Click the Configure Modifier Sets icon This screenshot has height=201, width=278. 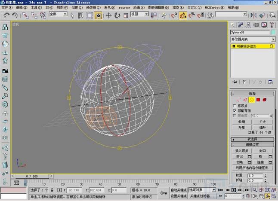[x=270, y=82]
